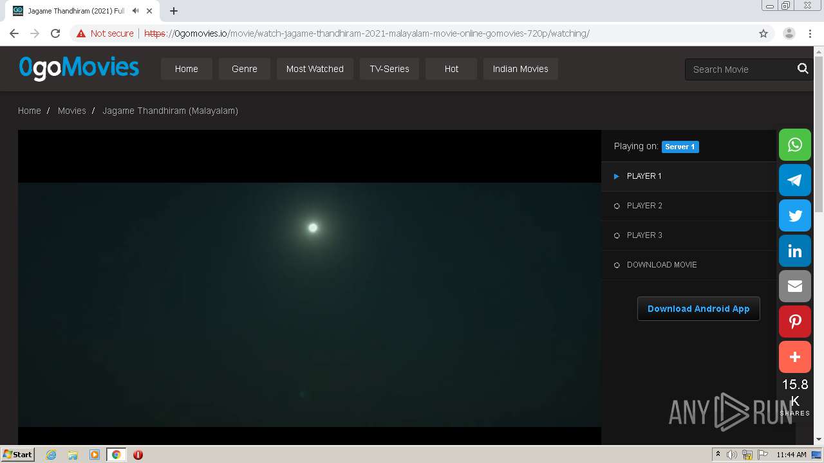Image resolution: width=824 pixels, height=463 pixels.
Task: Click the address bar URL
Action: [x=367, y=33]
